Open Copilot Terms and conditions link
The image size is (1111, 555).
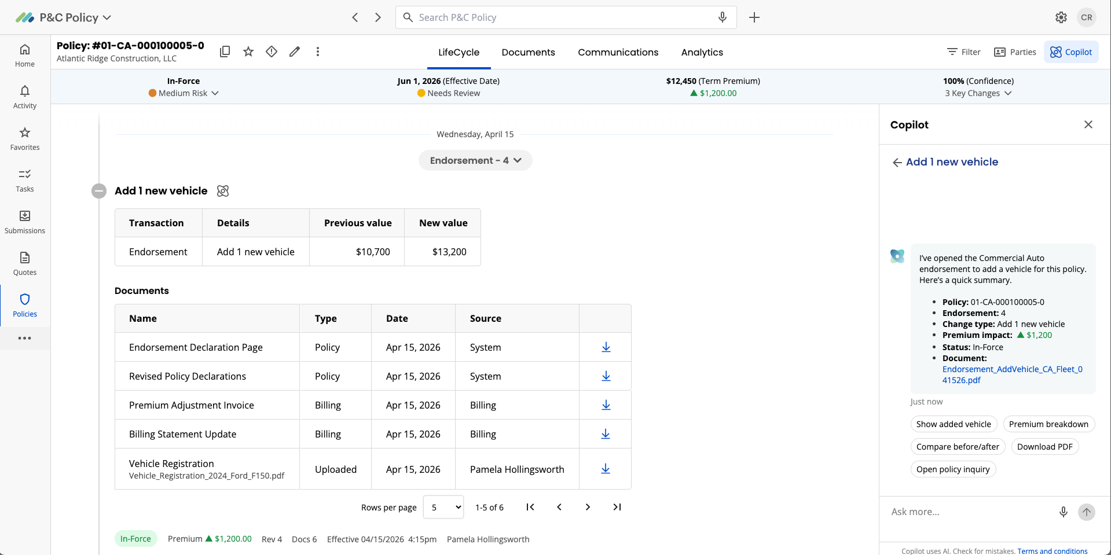pos(1053,551)
